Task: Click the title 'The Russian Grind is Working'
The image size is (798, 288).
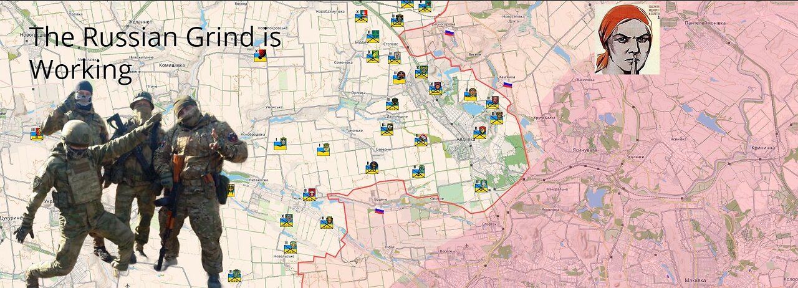Action: click(x=155, y=53)
